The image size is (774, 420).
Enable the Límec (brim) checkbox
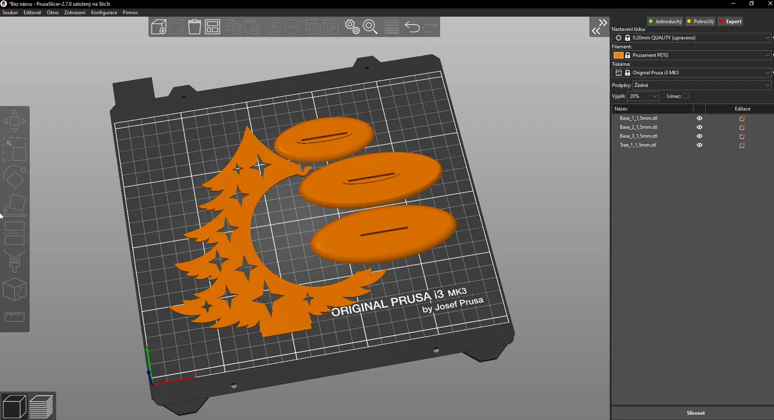685,96
